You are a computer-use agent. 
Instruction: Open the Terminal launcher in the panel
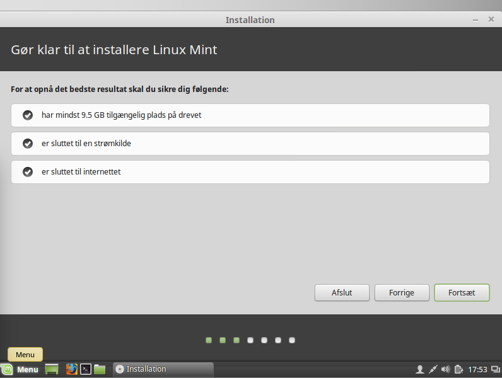(86, 369)
